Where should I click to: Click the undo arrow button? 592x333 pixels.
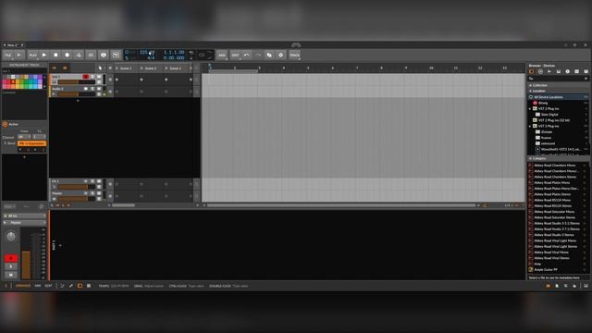coord(247,55)
